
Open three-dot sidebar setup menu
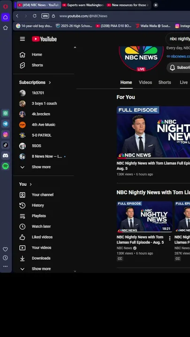(5, 266)
